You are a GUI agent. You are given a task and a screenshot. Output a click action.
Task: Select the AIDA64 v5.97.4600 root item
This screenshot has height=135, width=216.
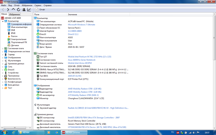13,18
